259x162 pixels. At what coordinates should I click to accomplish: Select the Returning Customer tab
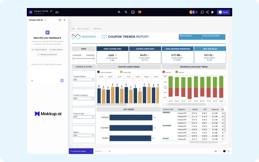pos(214,37)
